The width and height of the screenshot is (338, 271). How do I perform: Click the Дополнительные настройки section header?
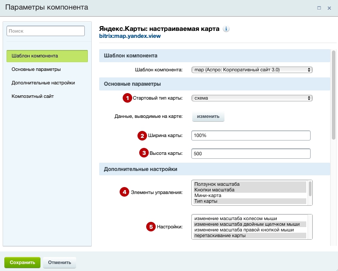pos(215,169)
